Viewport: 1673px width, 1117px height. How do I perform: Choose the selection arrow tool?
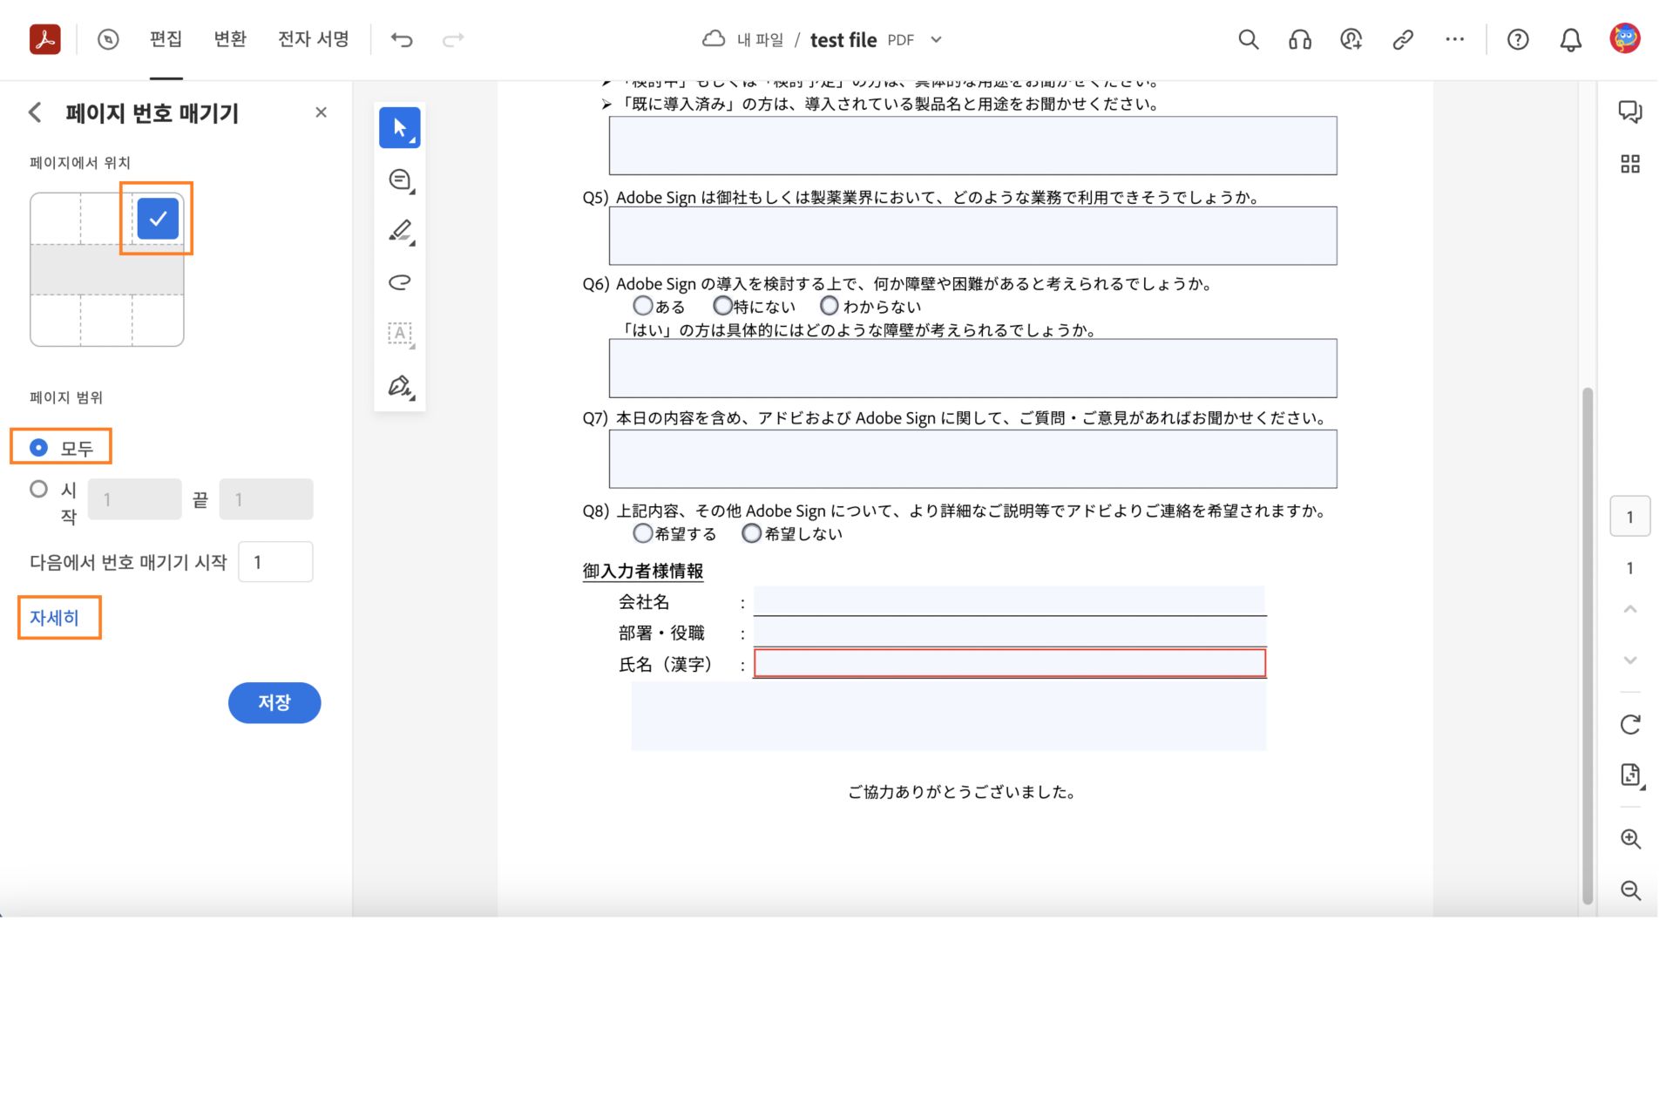click(400, 128)
